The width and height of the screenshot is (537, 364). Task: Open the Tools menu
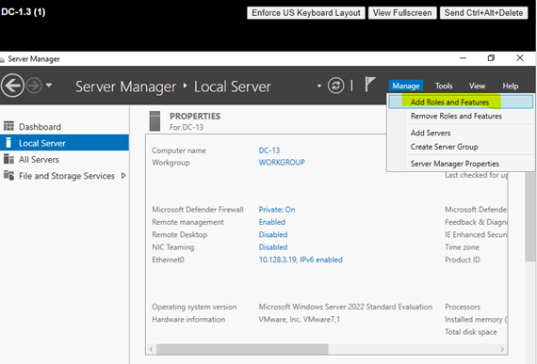point(444,86)
